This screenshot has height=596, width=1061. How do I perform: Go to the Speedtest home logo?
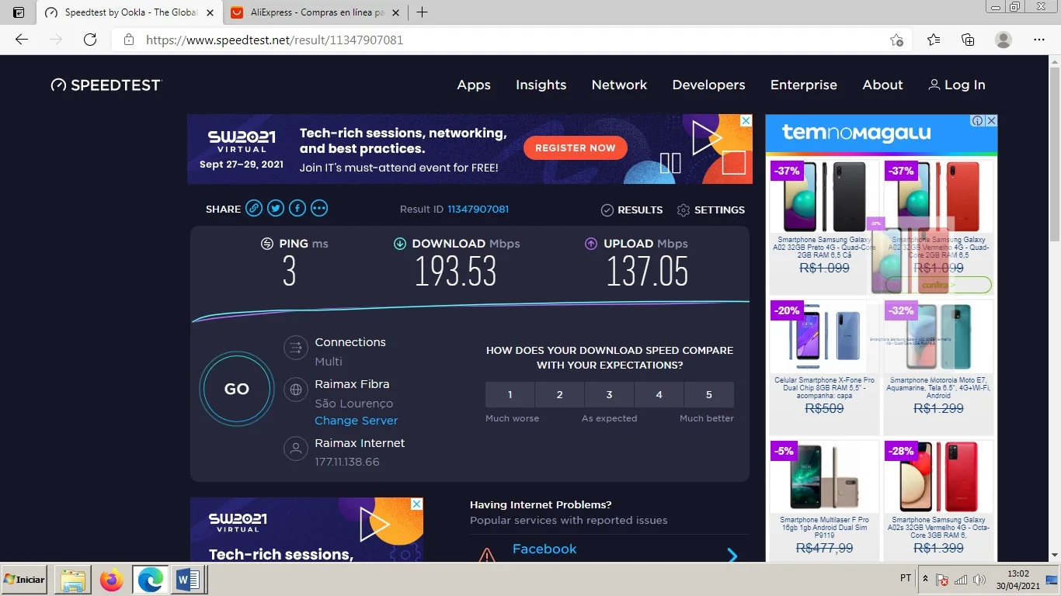[106, 85]
